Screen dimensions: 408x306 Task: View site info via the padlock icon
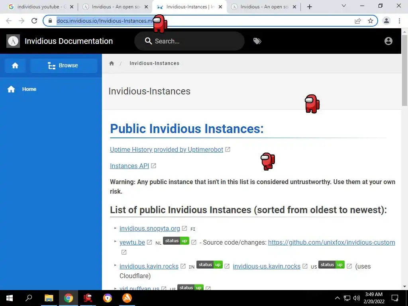tap(50, 21)
